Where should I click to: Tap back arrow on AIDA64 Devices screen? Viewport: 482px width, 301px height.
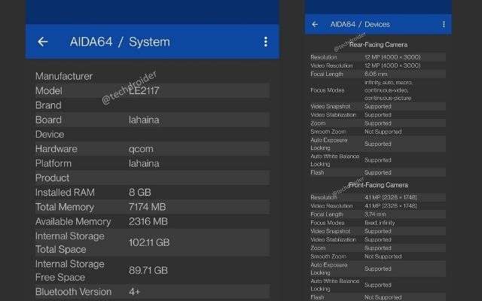[315, 24]
